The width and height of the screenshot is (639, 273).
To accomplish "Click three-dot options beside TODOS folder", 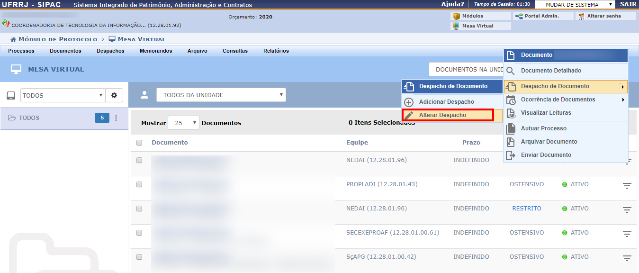I will pyautogui.click(x=117, y=118).
